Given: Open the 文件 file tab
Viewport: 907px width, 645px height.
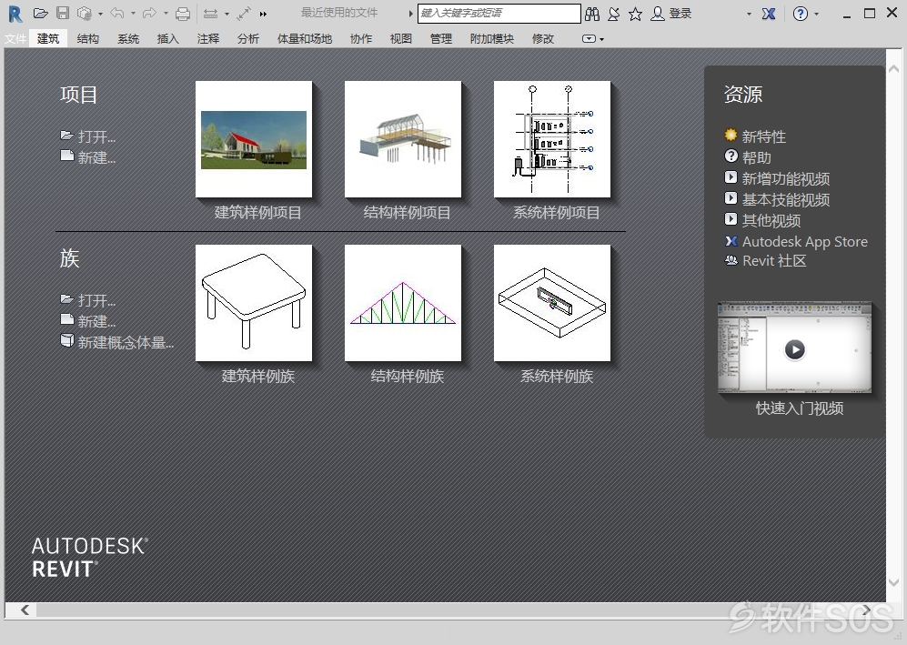Looking at the screenshot, I should click(15, 39).
